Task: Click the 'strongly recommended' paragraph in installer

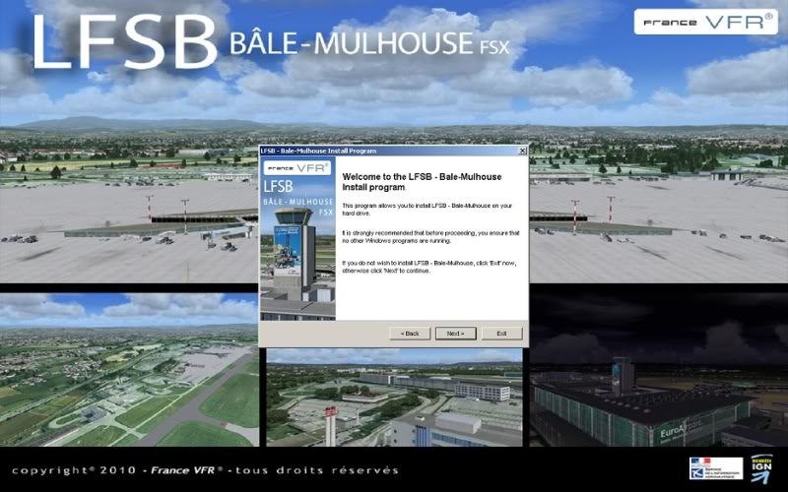Action: tap(430, 237)
